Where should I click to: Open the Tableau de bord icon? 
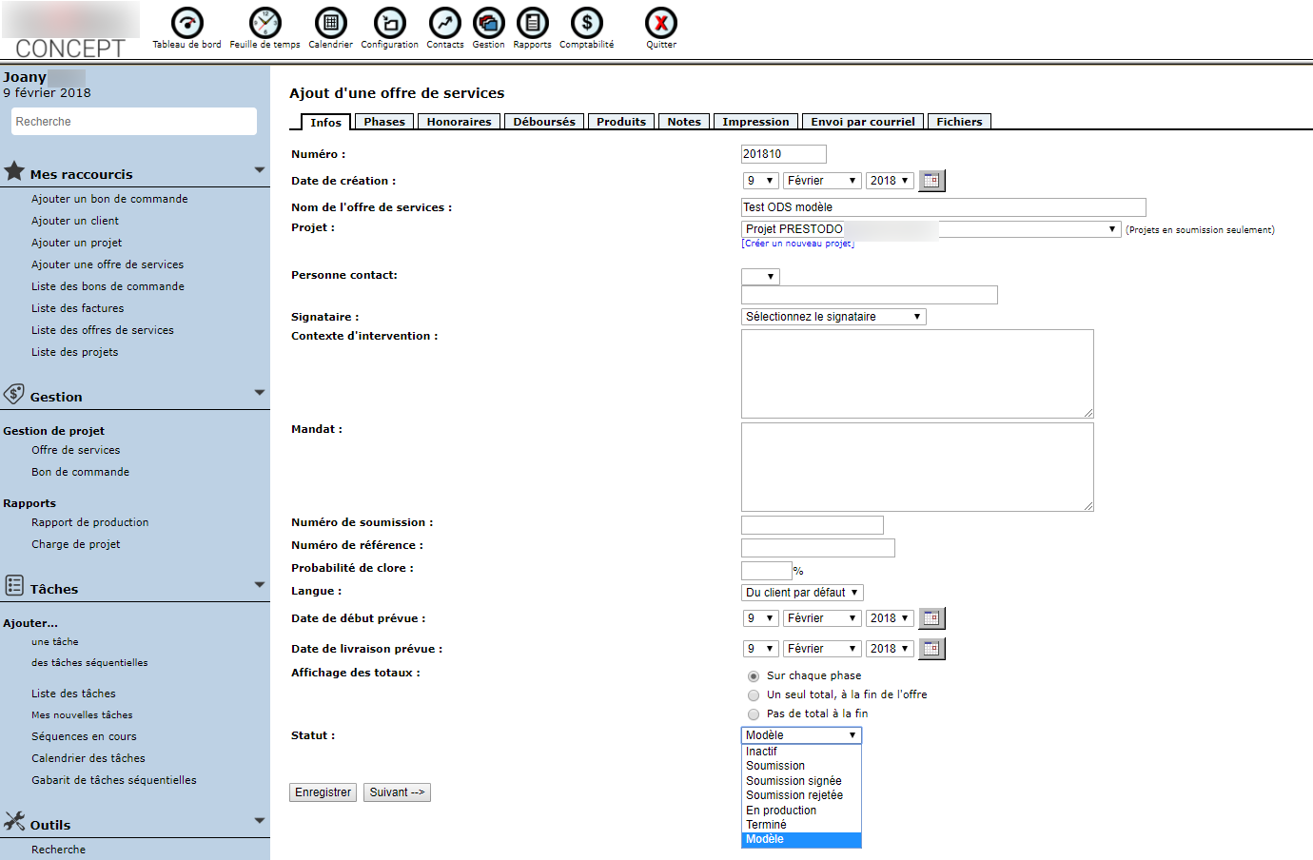pos(186,23)
